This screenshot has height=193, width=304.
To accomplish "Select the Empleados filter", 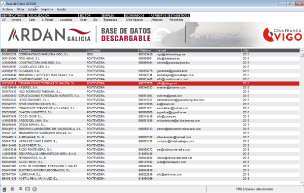I will tap(110, 20).
